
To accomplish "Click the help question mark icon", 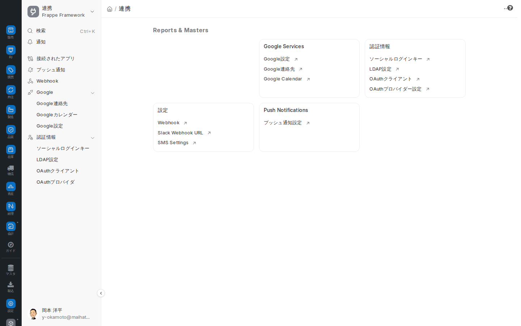I will tap(510, 8).
